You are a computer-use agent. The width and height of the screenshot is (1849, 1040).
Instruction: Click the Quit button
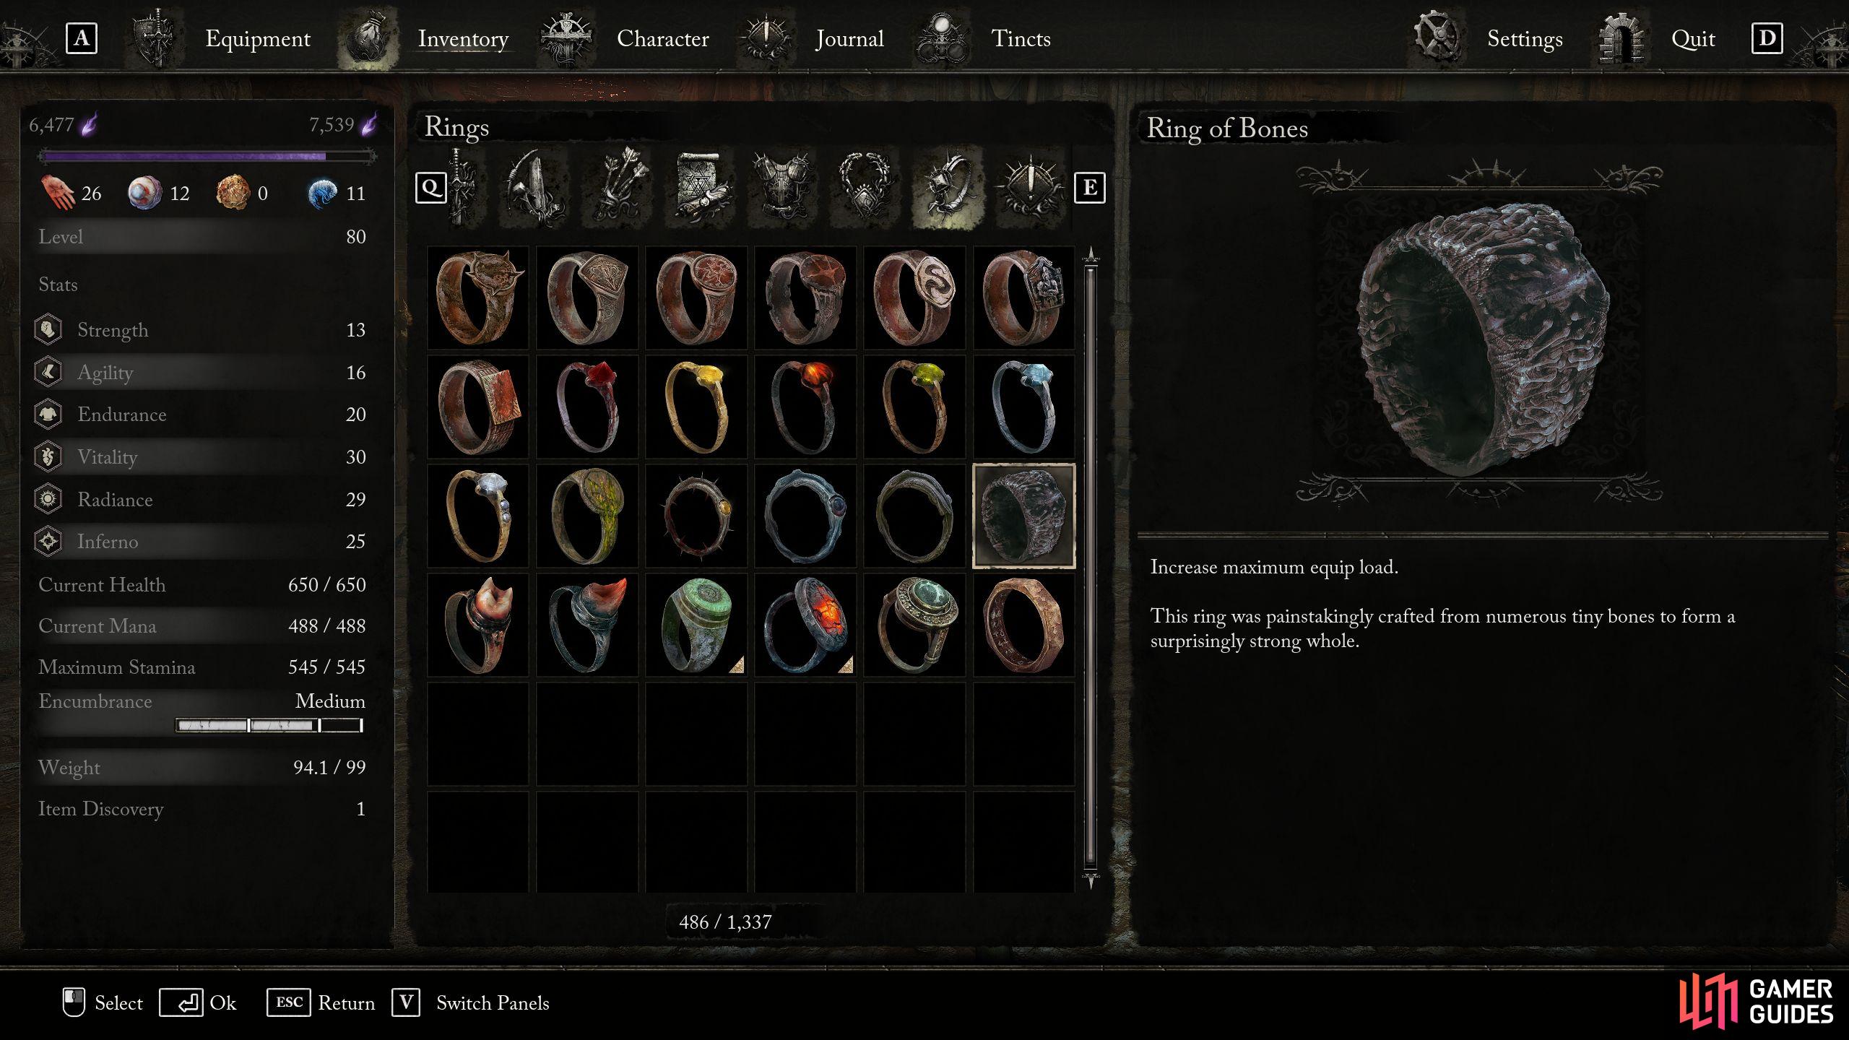click(1692, 38)
